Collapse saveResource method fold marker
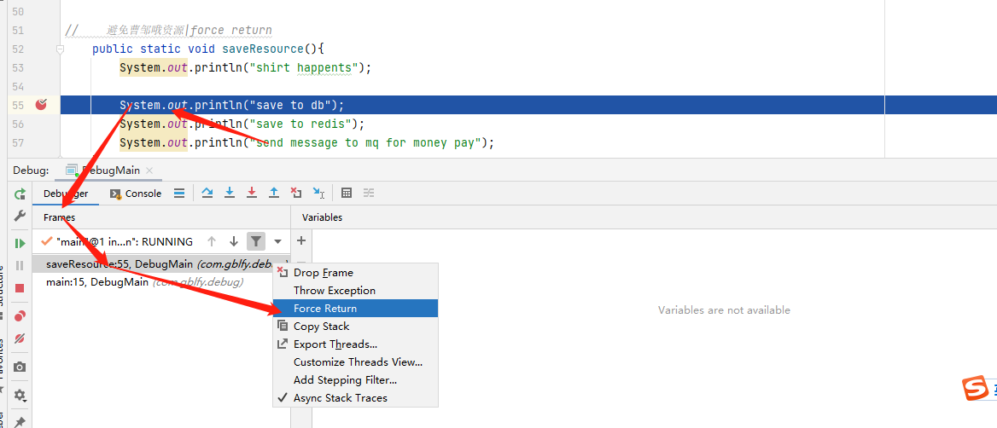This screenshot has width=997, height=428. coord(60,49)
